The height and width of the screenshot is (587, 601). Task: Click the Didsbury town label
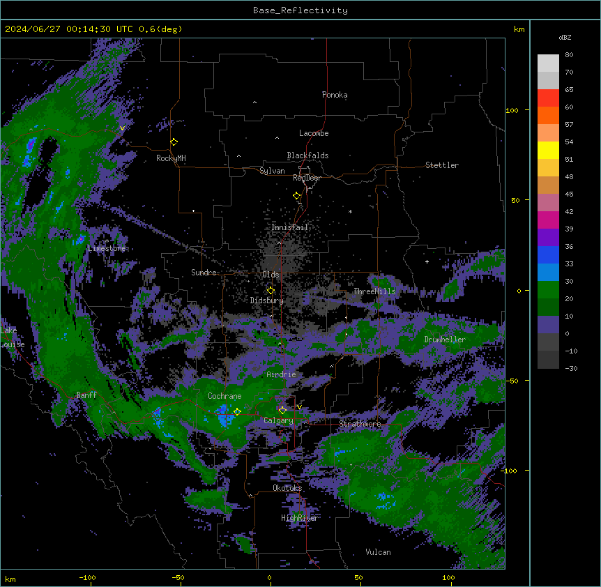(x=267, y=300)
